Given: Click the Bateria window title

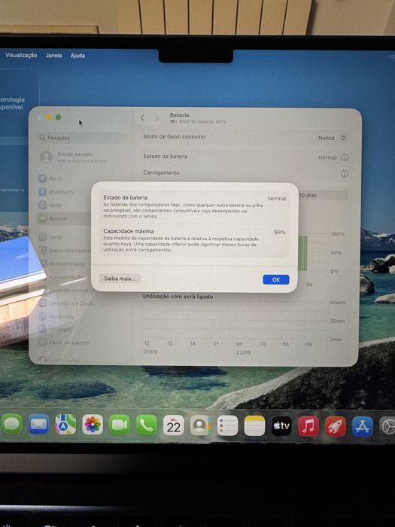Looking at the screenshot, I should coord(179,115).
